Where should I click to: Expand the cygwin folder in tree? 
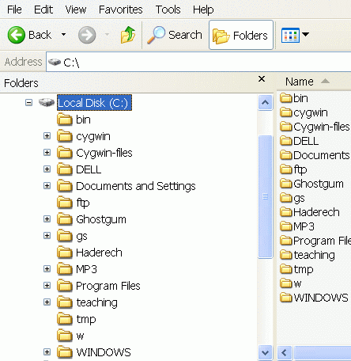47,136
